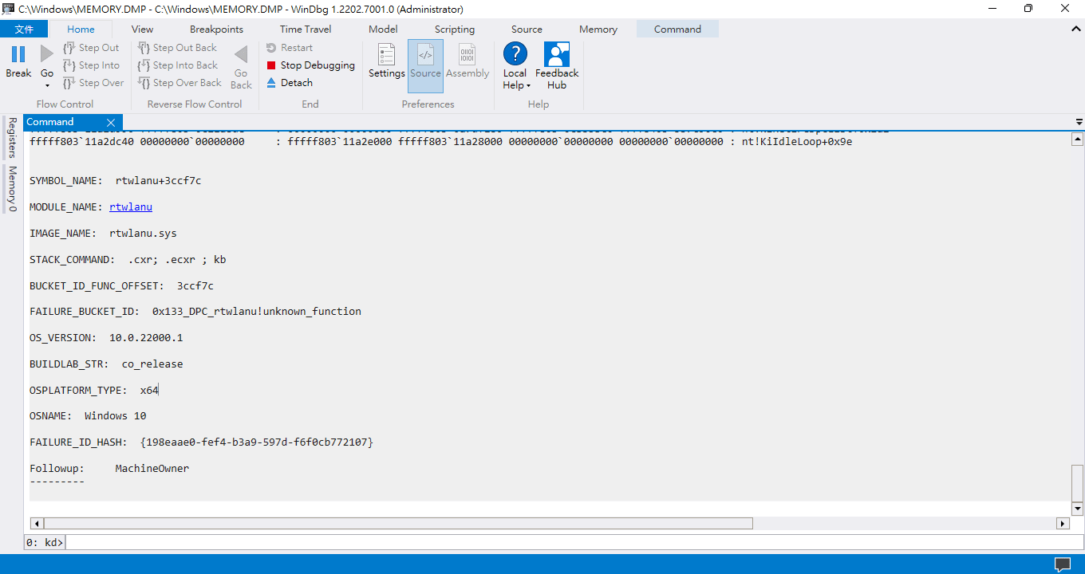This screenshot has width=1085, height=574.
Task: Open feedback chat icon in status bar
Action: pyautogui.click(x=1062, y=564)
